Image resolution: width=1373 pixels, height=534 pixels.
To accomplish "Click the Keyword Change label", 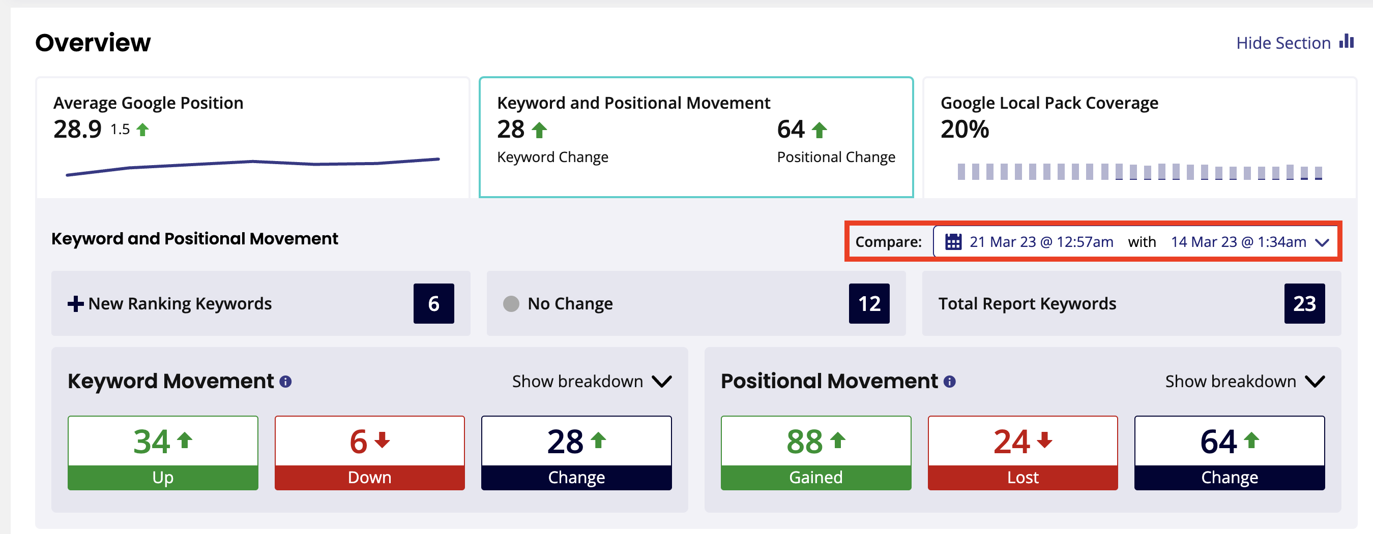I will click(x=553, y=157).
